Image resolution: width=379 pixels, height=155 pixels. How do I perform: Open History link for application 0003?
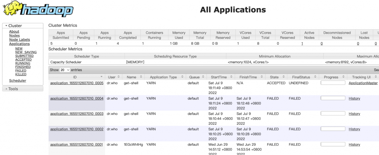354,114
